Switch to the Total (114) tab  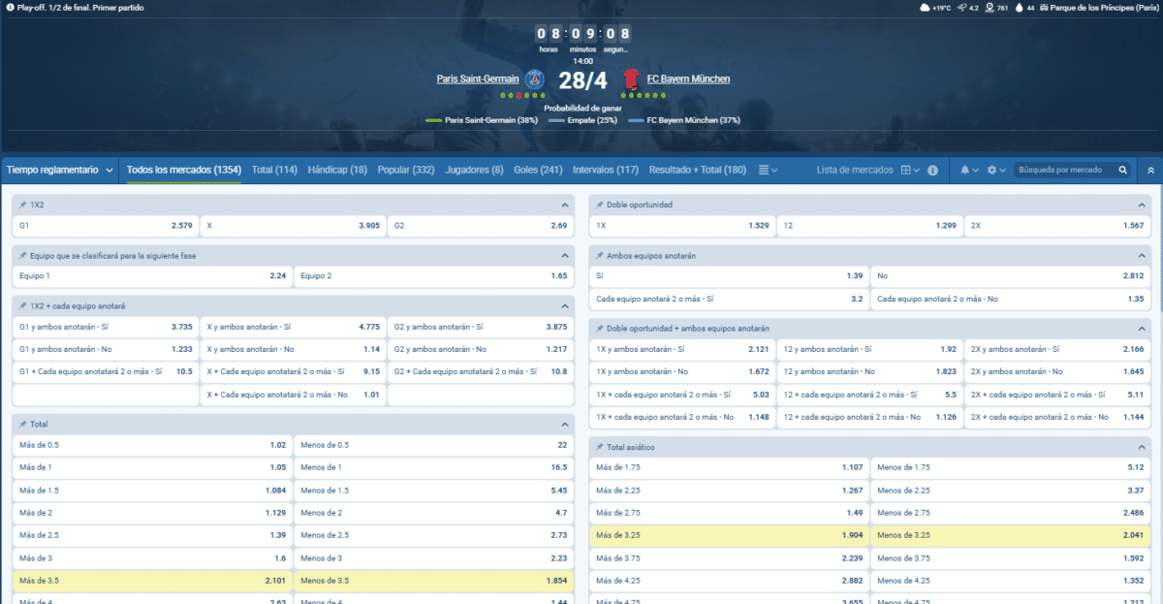point(274,170)
